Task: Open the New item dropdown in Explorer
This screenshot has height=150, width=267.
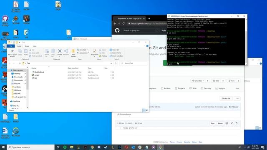Action: 82,50
